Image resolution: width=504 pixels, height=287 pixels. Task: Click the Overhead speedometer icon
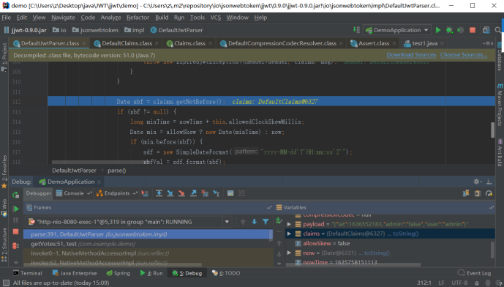[489, 193]
